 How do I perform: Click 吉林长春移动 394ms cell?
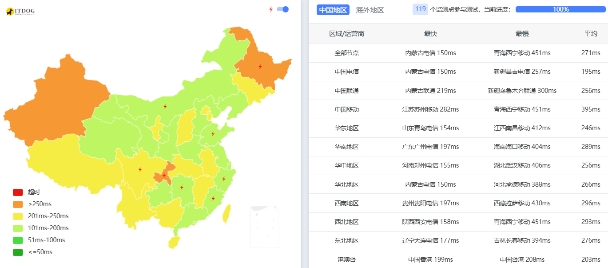[522, 240]
